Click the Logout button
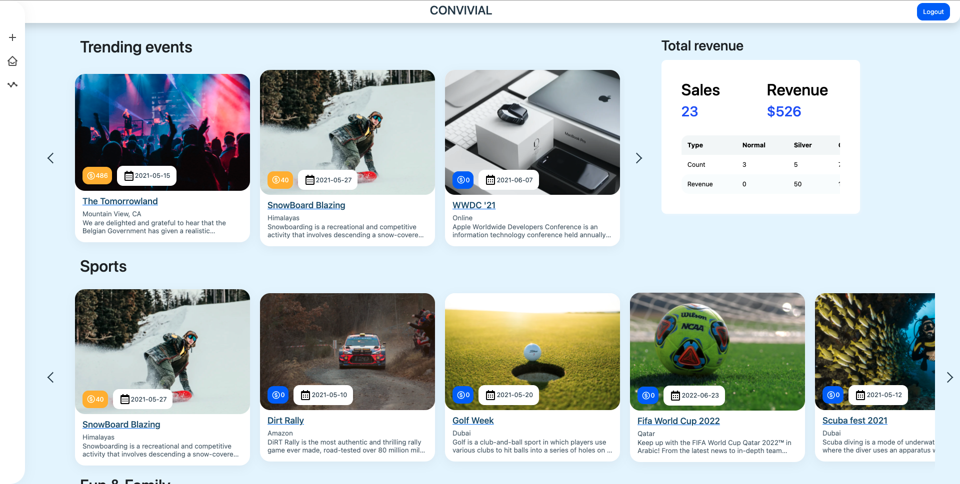 933,11
